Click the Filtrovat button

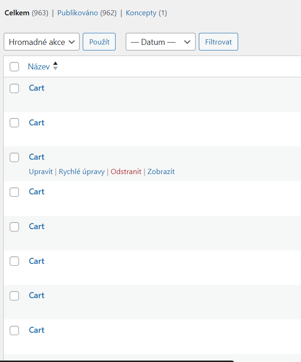coord(218,42)
